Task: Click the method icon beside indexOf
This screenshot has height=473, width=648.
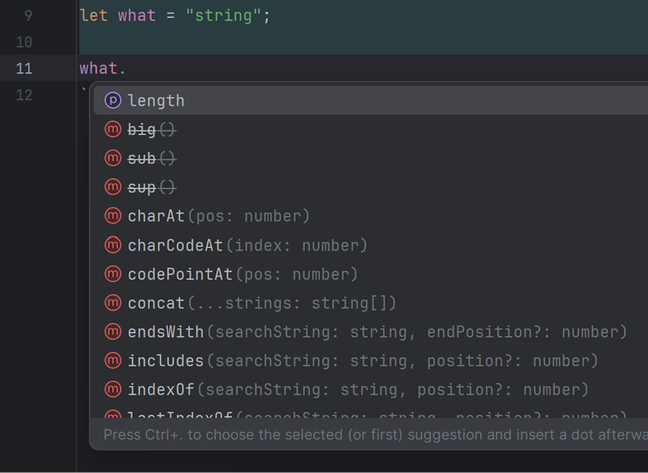Action: click(x=113, y=390)
